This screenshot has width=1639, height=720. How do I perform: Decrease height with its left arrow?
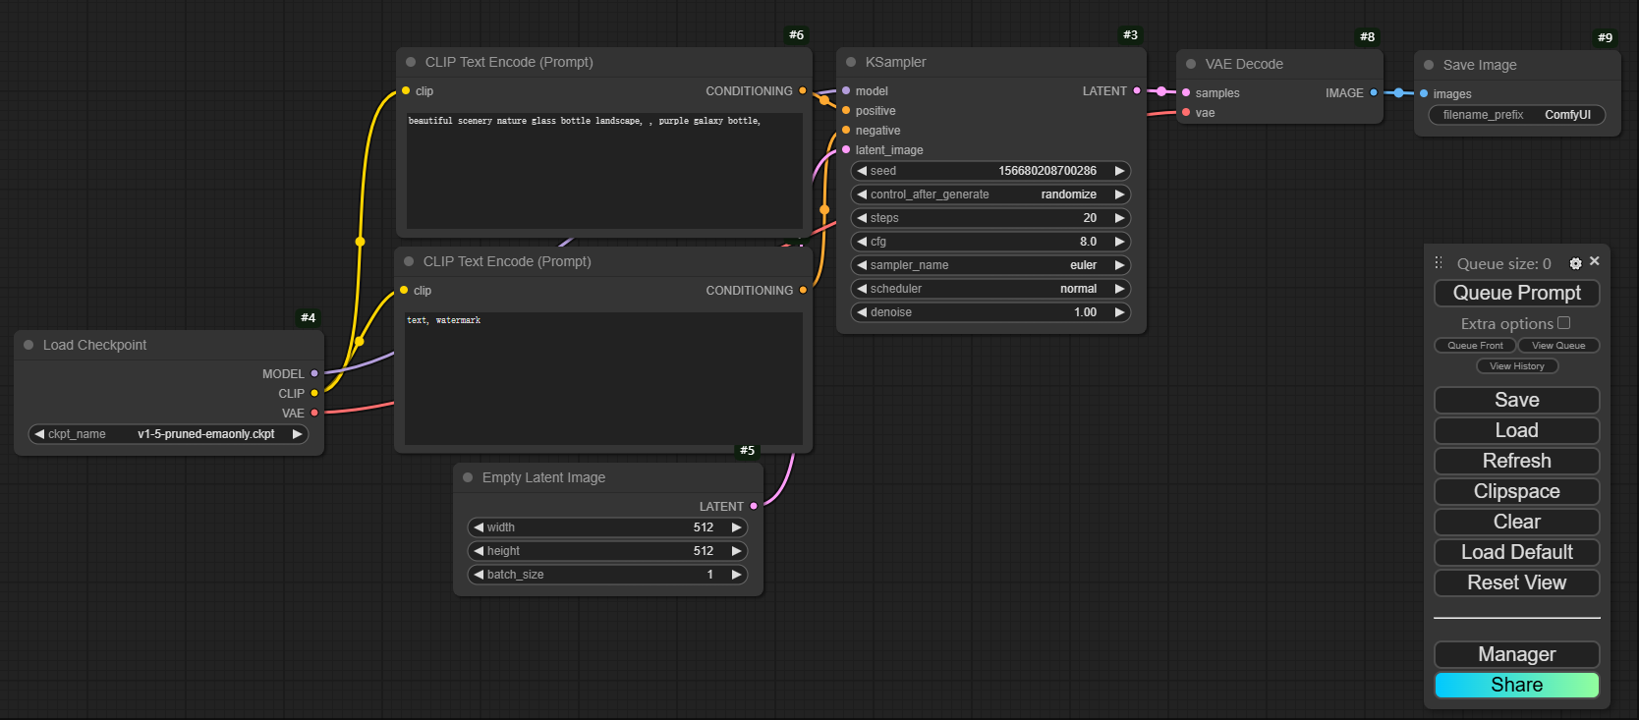coord(479,551)
